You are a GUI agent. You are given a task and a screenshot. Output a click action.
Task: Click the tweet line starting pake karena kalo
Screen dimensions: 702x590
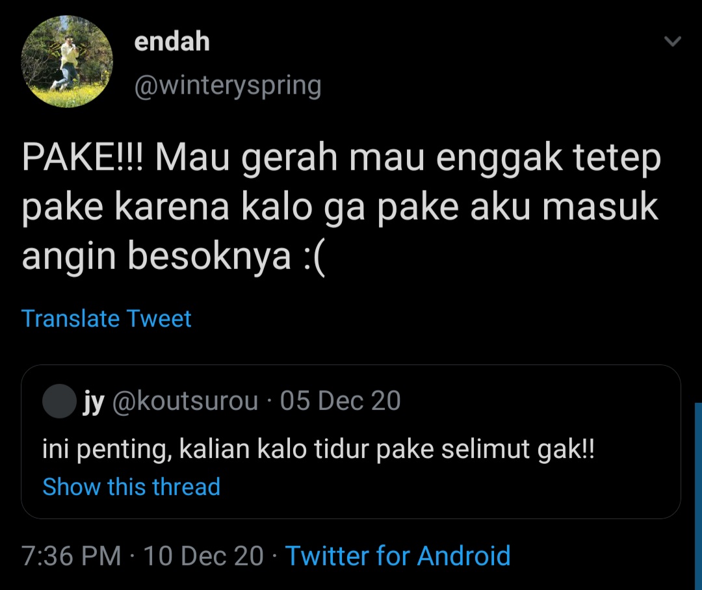(x=340, y=207)
